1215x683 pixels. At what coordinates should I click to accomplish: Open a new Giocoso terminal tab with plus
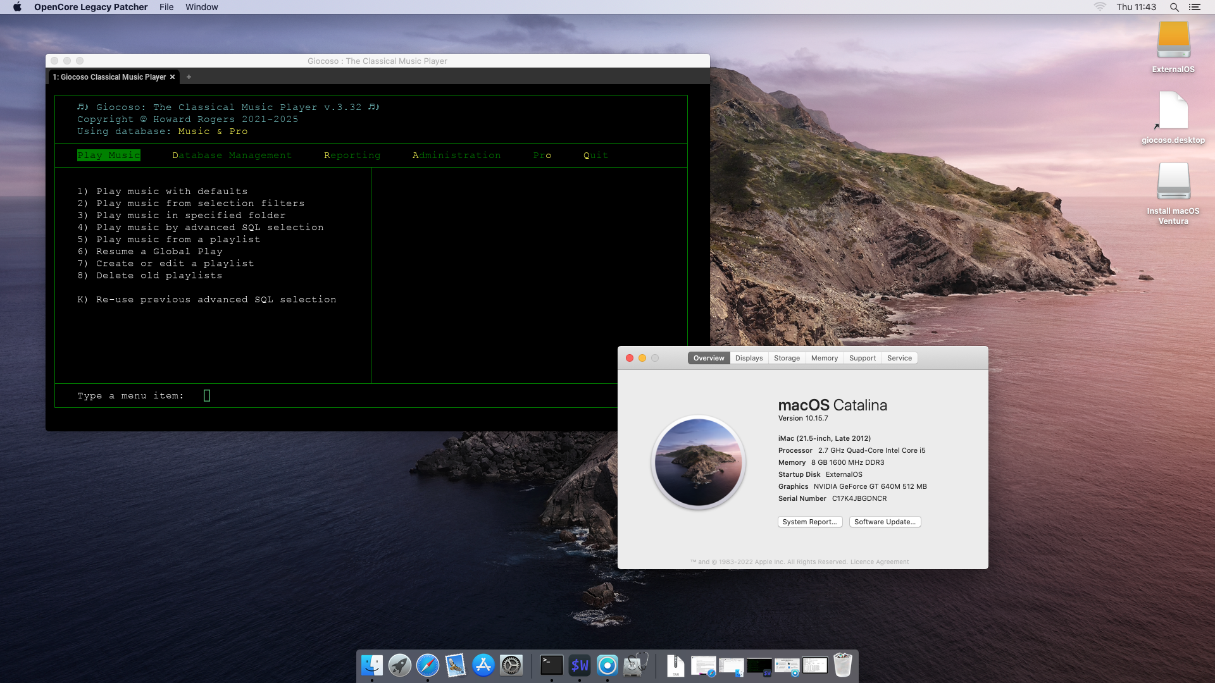pyautogui.click(x=189, y=77)
